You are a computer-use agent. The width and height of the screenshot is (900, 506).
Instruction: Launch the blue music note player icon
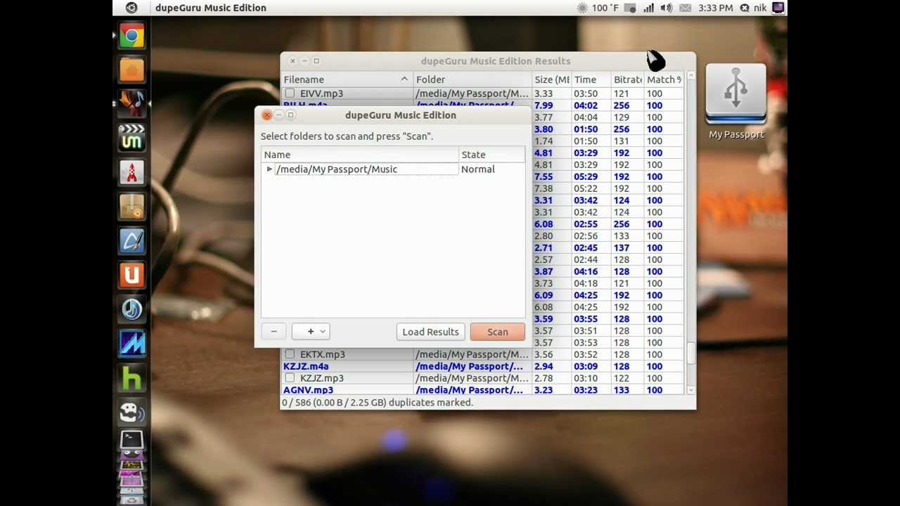tap(131, 309)
